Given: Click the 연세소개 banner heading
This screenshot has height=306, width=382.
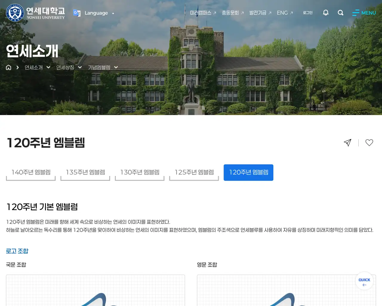Looking at the screenshot, I should 32,51.
